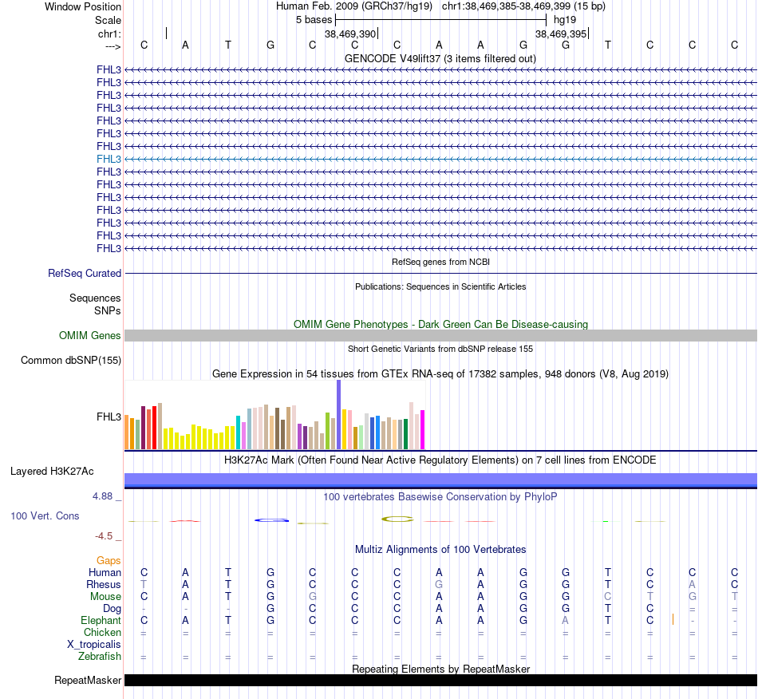
Task: Select the gray OMIM Genes item bar
Action: coord(440,335)
